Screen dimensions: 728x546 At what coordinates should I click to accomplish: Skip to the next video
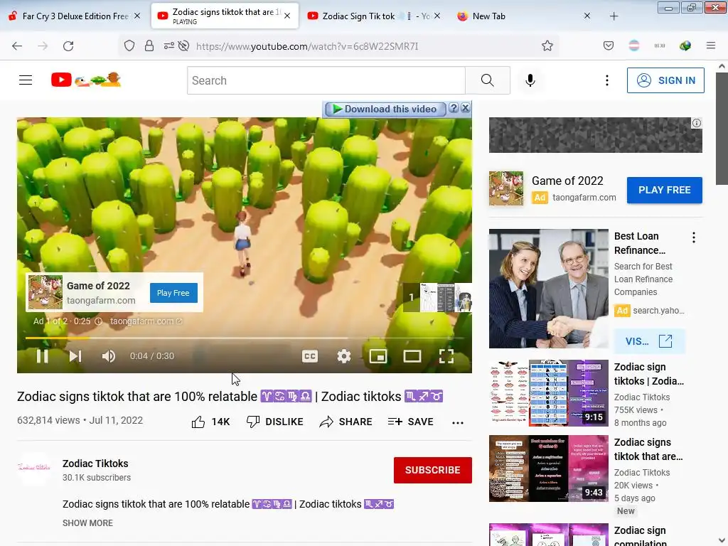[x=75, y=356]
